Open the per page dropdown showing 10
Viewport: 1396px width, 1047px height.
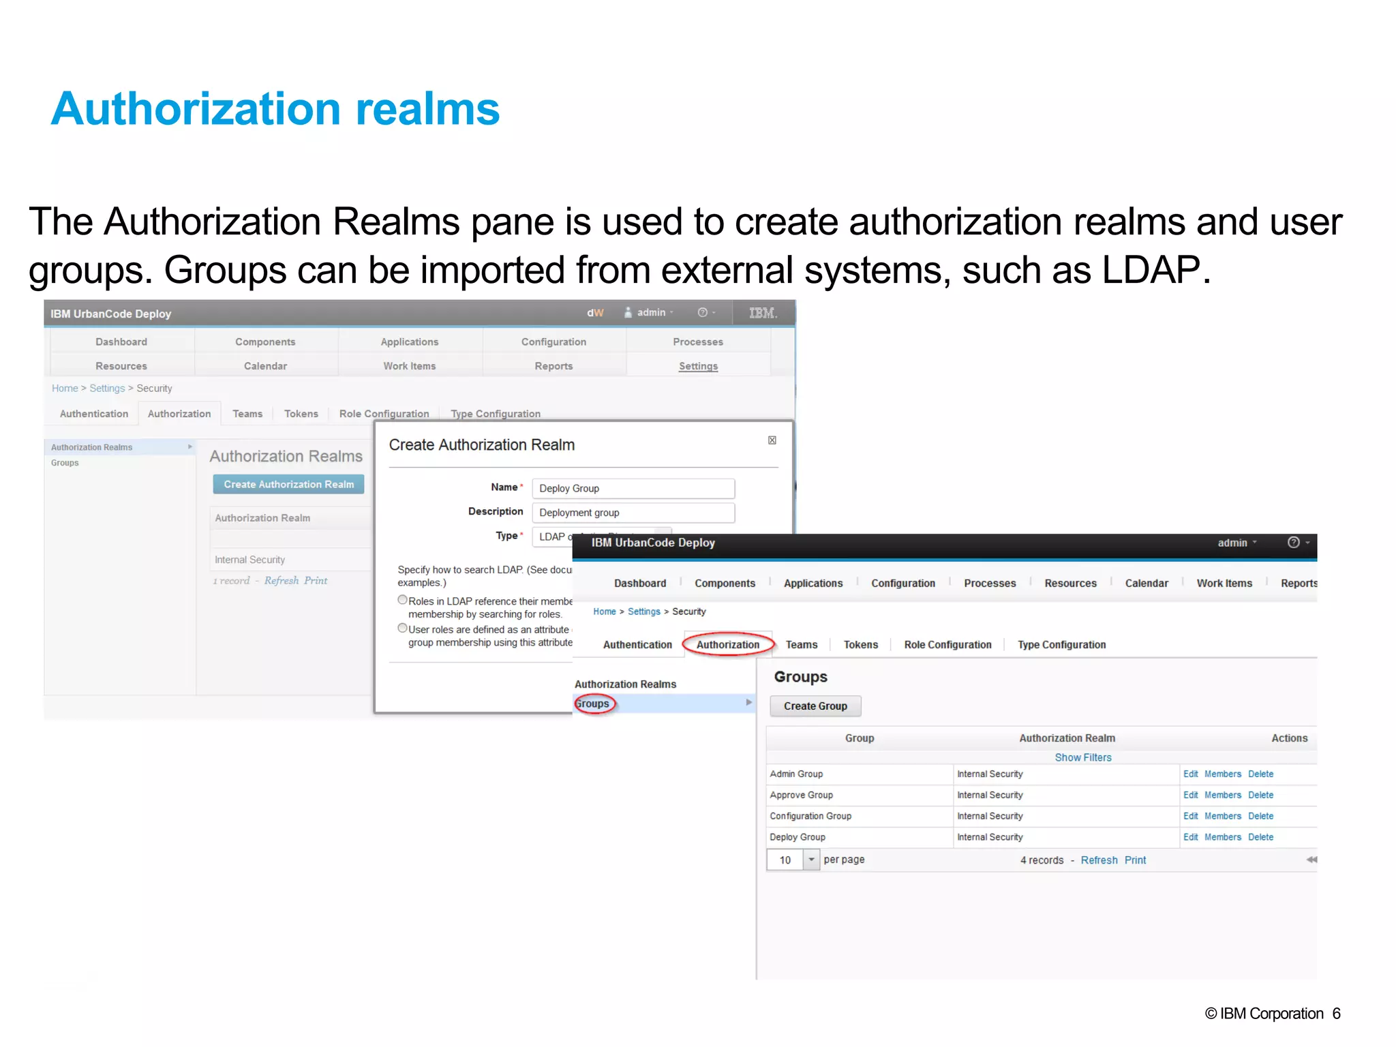[811, 860]
